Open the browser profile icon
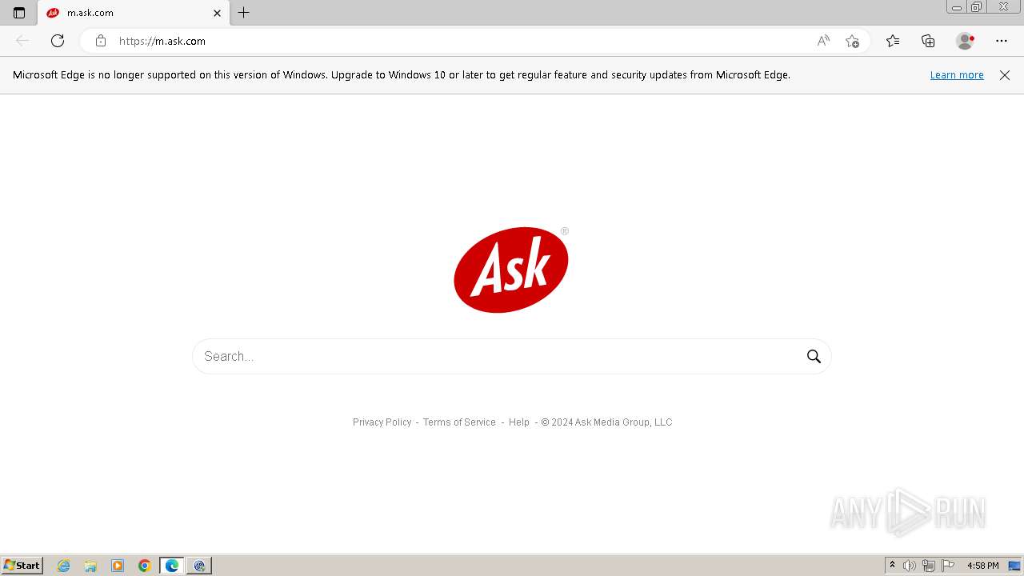 (x=965, y=41)
